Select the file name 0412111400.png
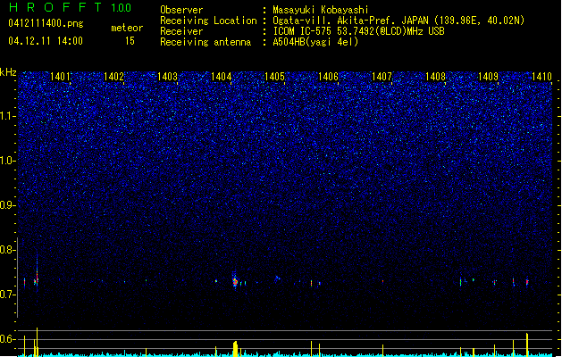This screenshot has height=357, width=562. [x=46, y=24]
